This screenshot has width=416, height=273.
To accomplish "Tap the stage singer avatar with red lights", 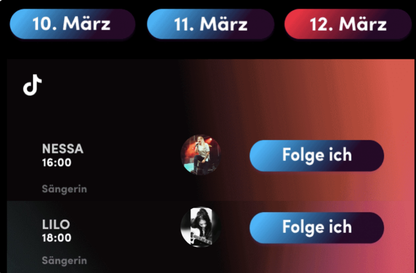I will coord(201,155).
